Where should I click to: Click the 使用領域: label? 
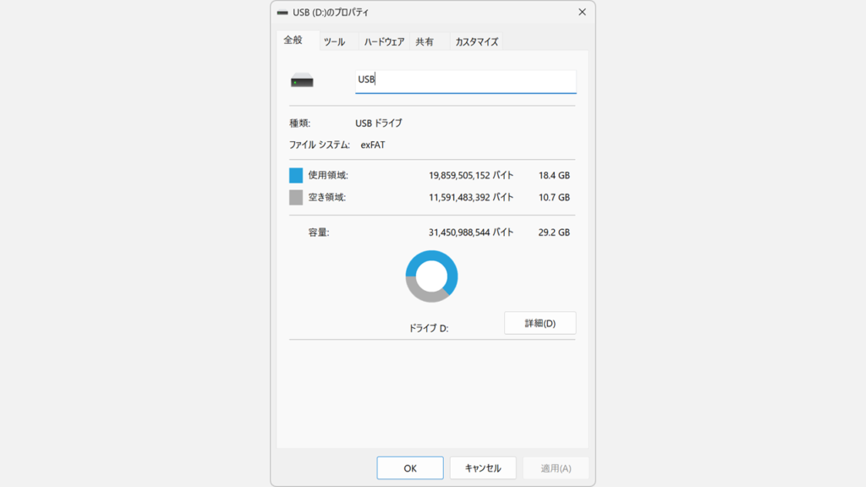[x=328, y=175]
